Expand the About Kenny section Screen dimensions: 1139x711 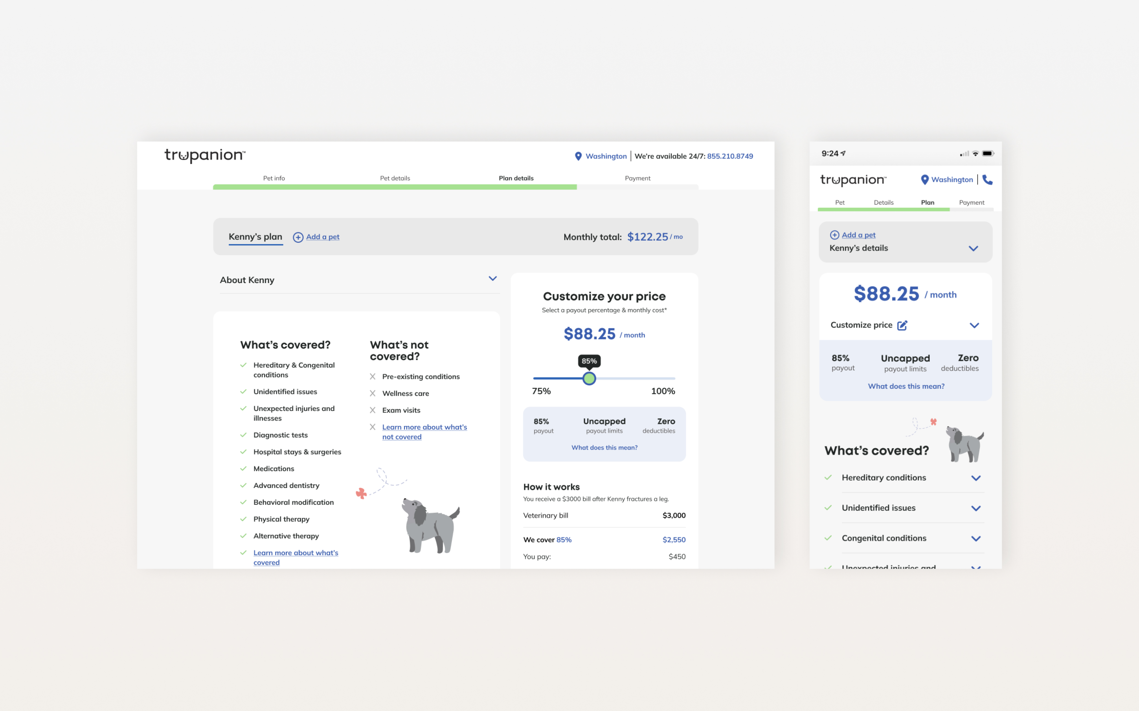[x=492, y=278]
